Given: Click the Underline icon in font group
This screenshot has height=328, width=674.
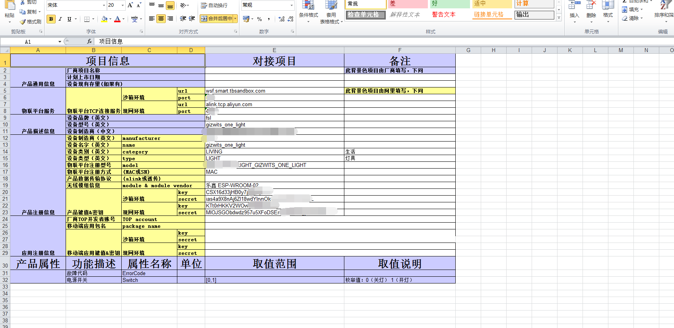Looking at the screenshot, I should [x=70, y=19].
